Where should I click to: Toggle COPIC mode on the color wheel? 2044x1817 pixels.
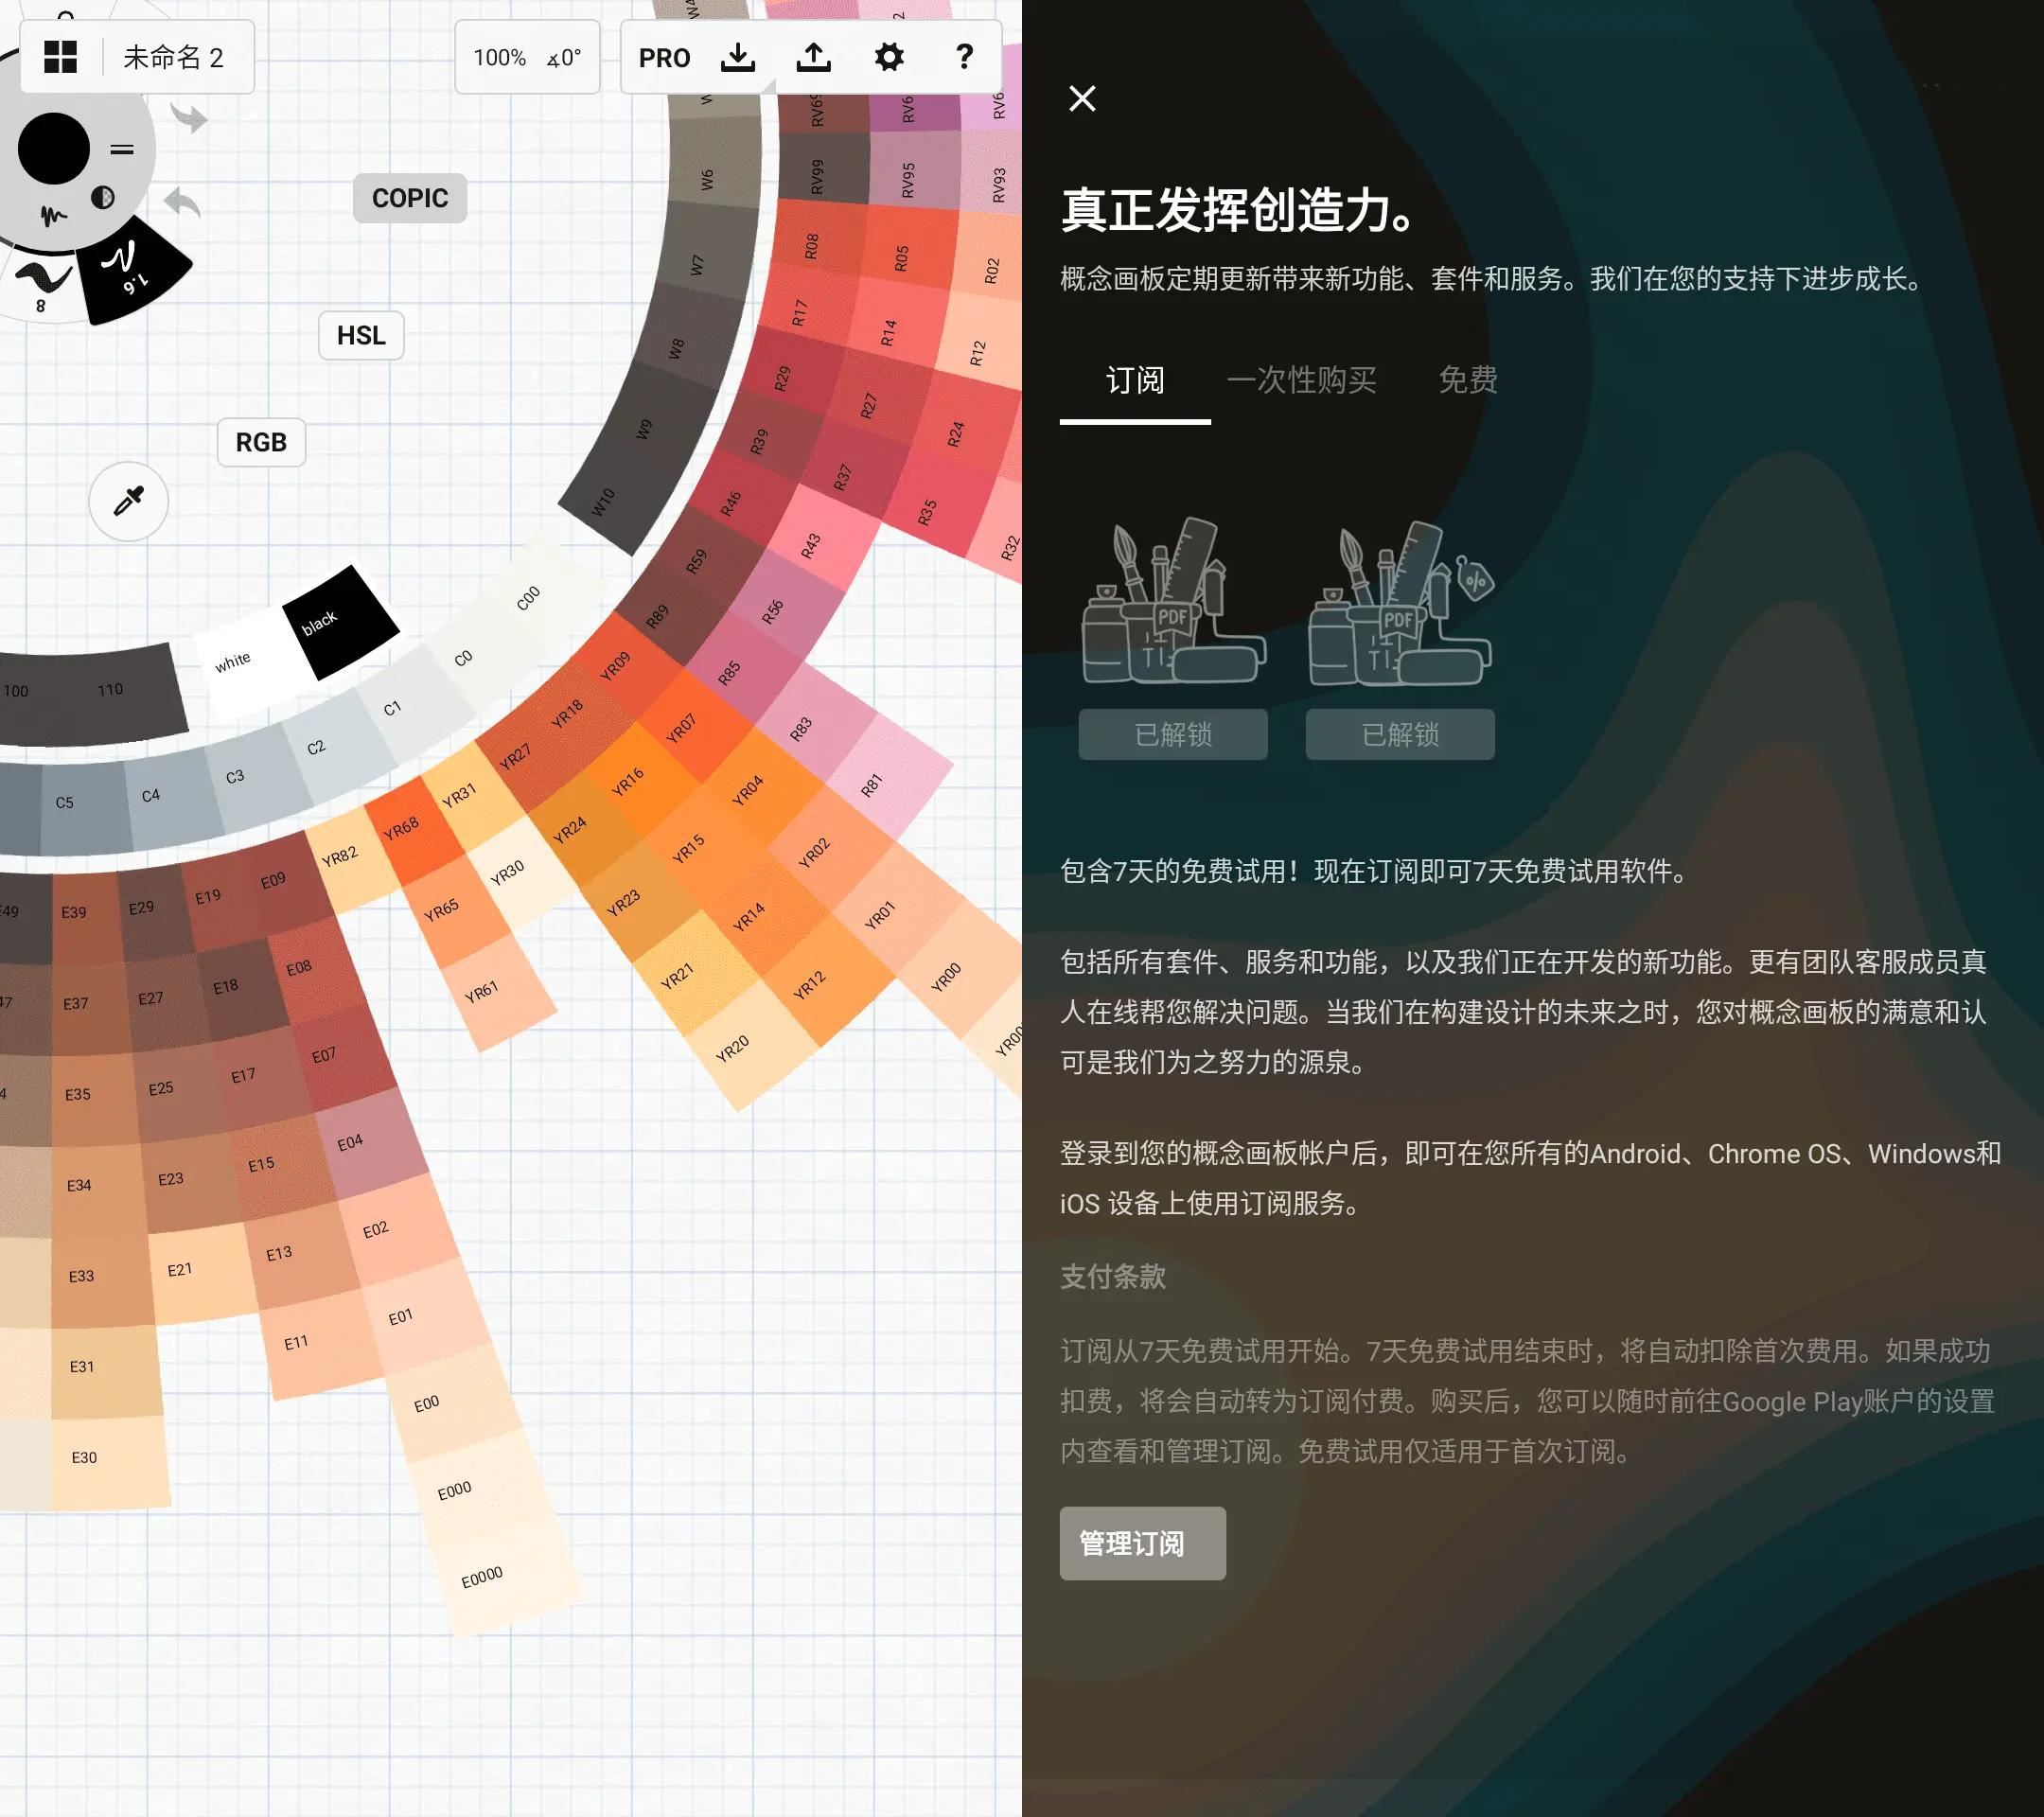pos(409,197)
